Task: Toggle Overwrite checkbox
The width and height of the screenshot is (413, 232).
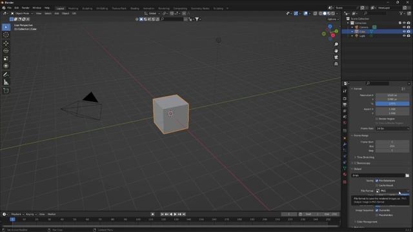Action: (x=377, y=210)
